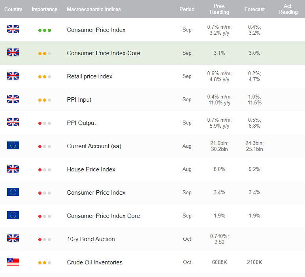This screenshot has height=277, width=305.
Task: Click the Importance column header
Action: click(x=45, y=9)
